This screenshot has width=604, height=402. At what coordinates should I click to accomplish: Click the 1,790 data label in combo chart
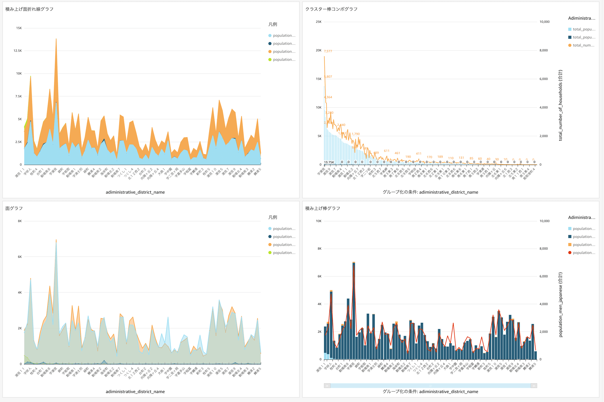point(356,134)
